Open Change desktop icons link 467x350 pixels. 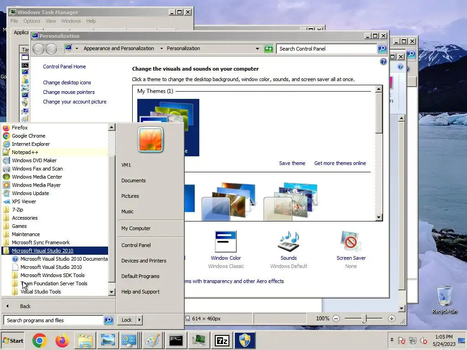67,82
